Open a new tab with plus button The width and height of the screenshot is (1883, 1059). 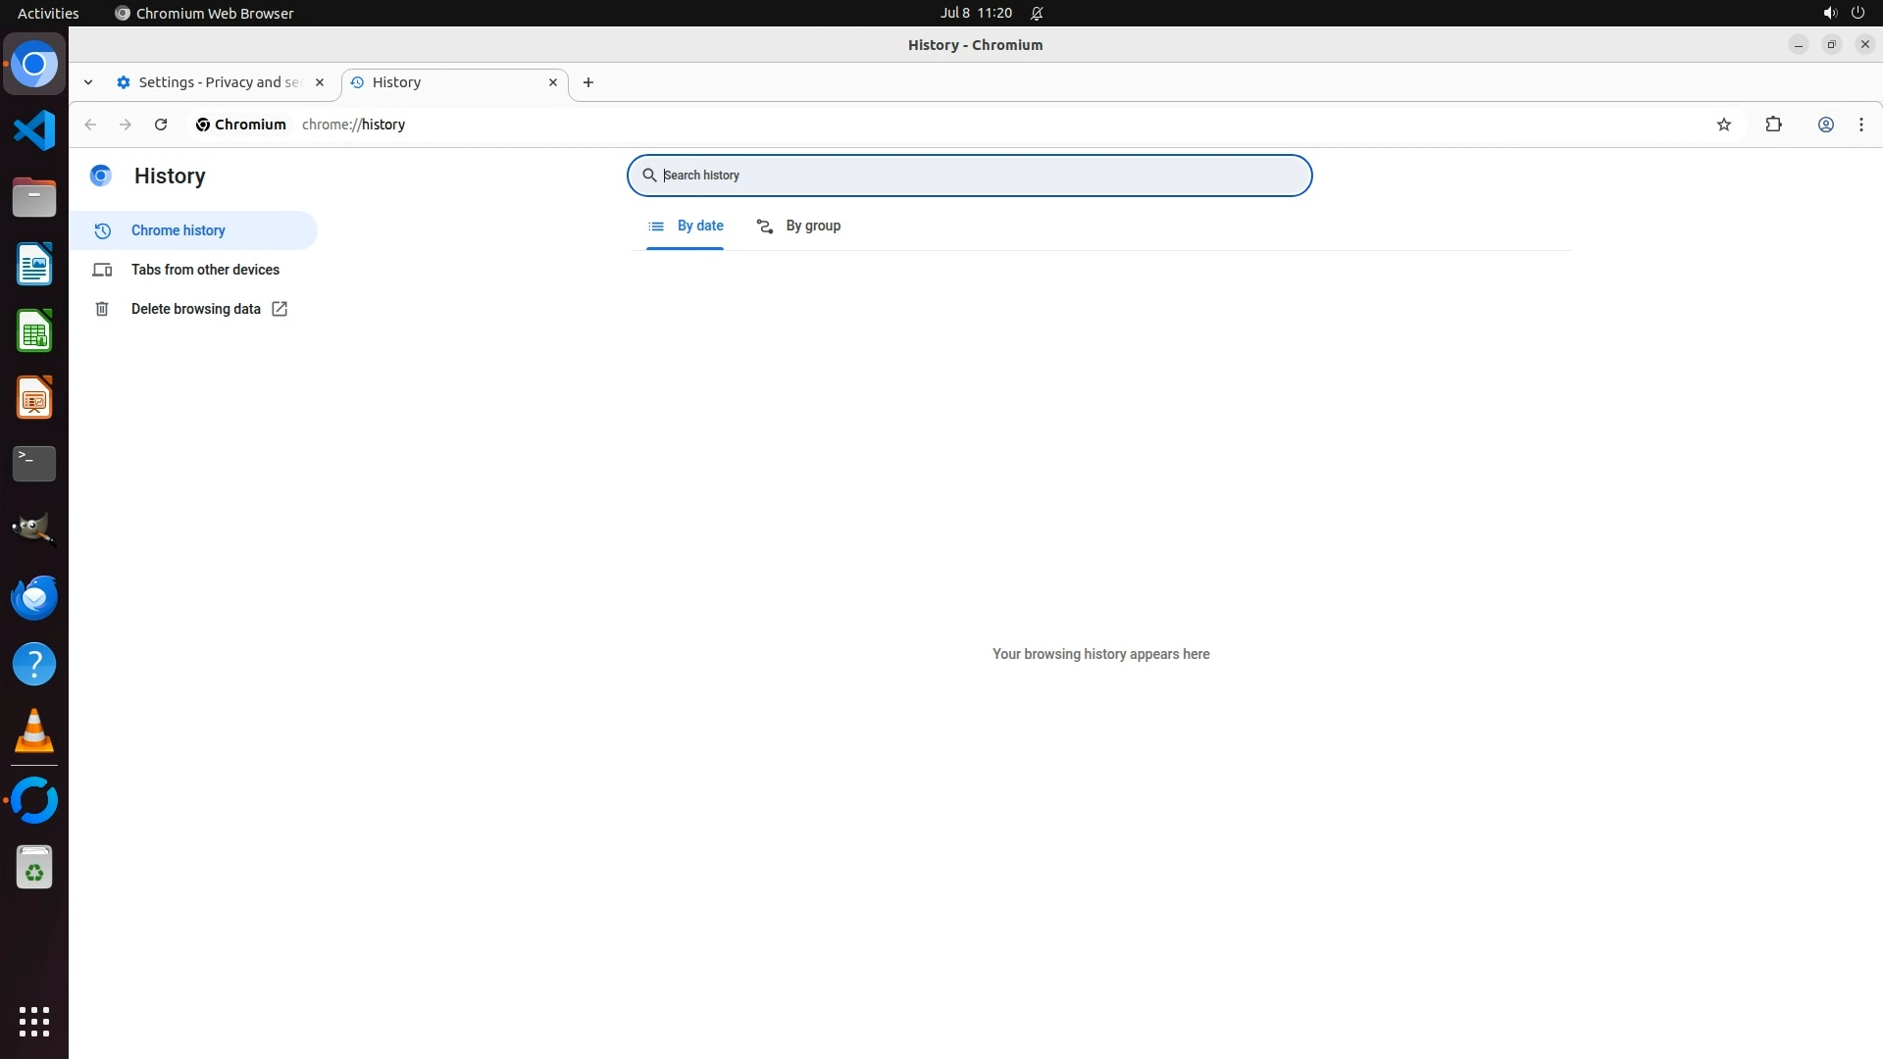pos(587,82)
